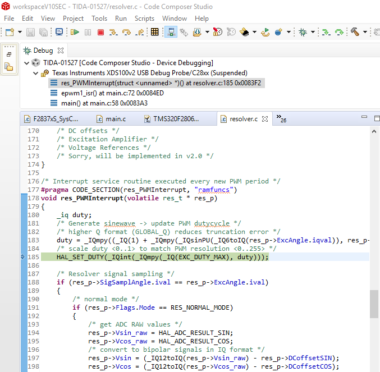The width and height of the screenshot is (380, 372).
Task: Click the editor vertical scrollbar thumb
Action: (x=374, y=304)
